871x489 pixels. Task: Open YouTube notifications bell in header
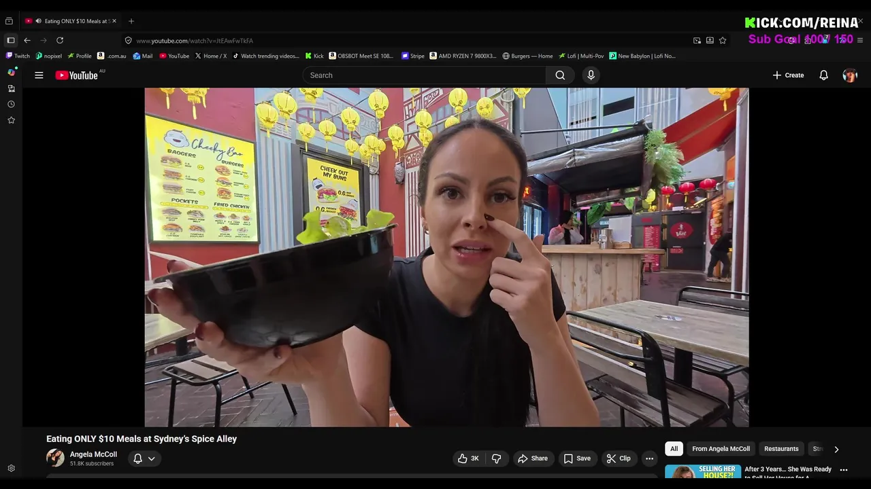pyautogui.click(x=823, y=75)
